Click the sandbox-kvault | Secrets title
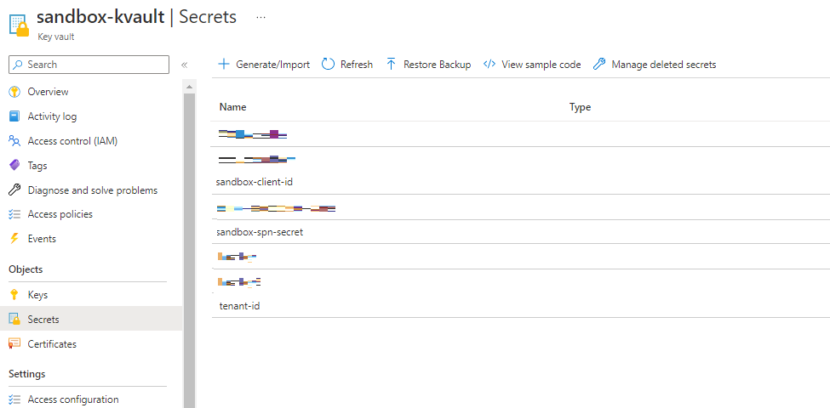The image size is (830, 408). (136, 17)
